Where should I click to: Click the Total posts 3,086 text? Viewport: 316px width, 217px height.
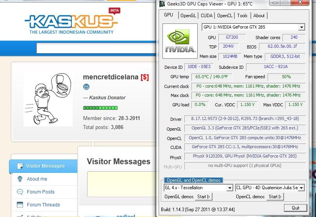pos(103,127)
